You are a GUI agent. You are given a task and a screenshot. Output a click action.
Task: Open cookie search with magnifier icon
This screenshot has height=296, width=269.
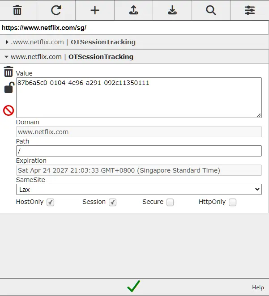point(211,10)
